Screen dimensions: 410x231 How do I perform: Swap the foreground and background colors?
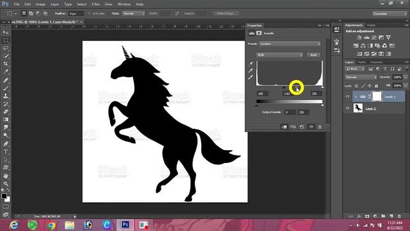tap(8, 190)
